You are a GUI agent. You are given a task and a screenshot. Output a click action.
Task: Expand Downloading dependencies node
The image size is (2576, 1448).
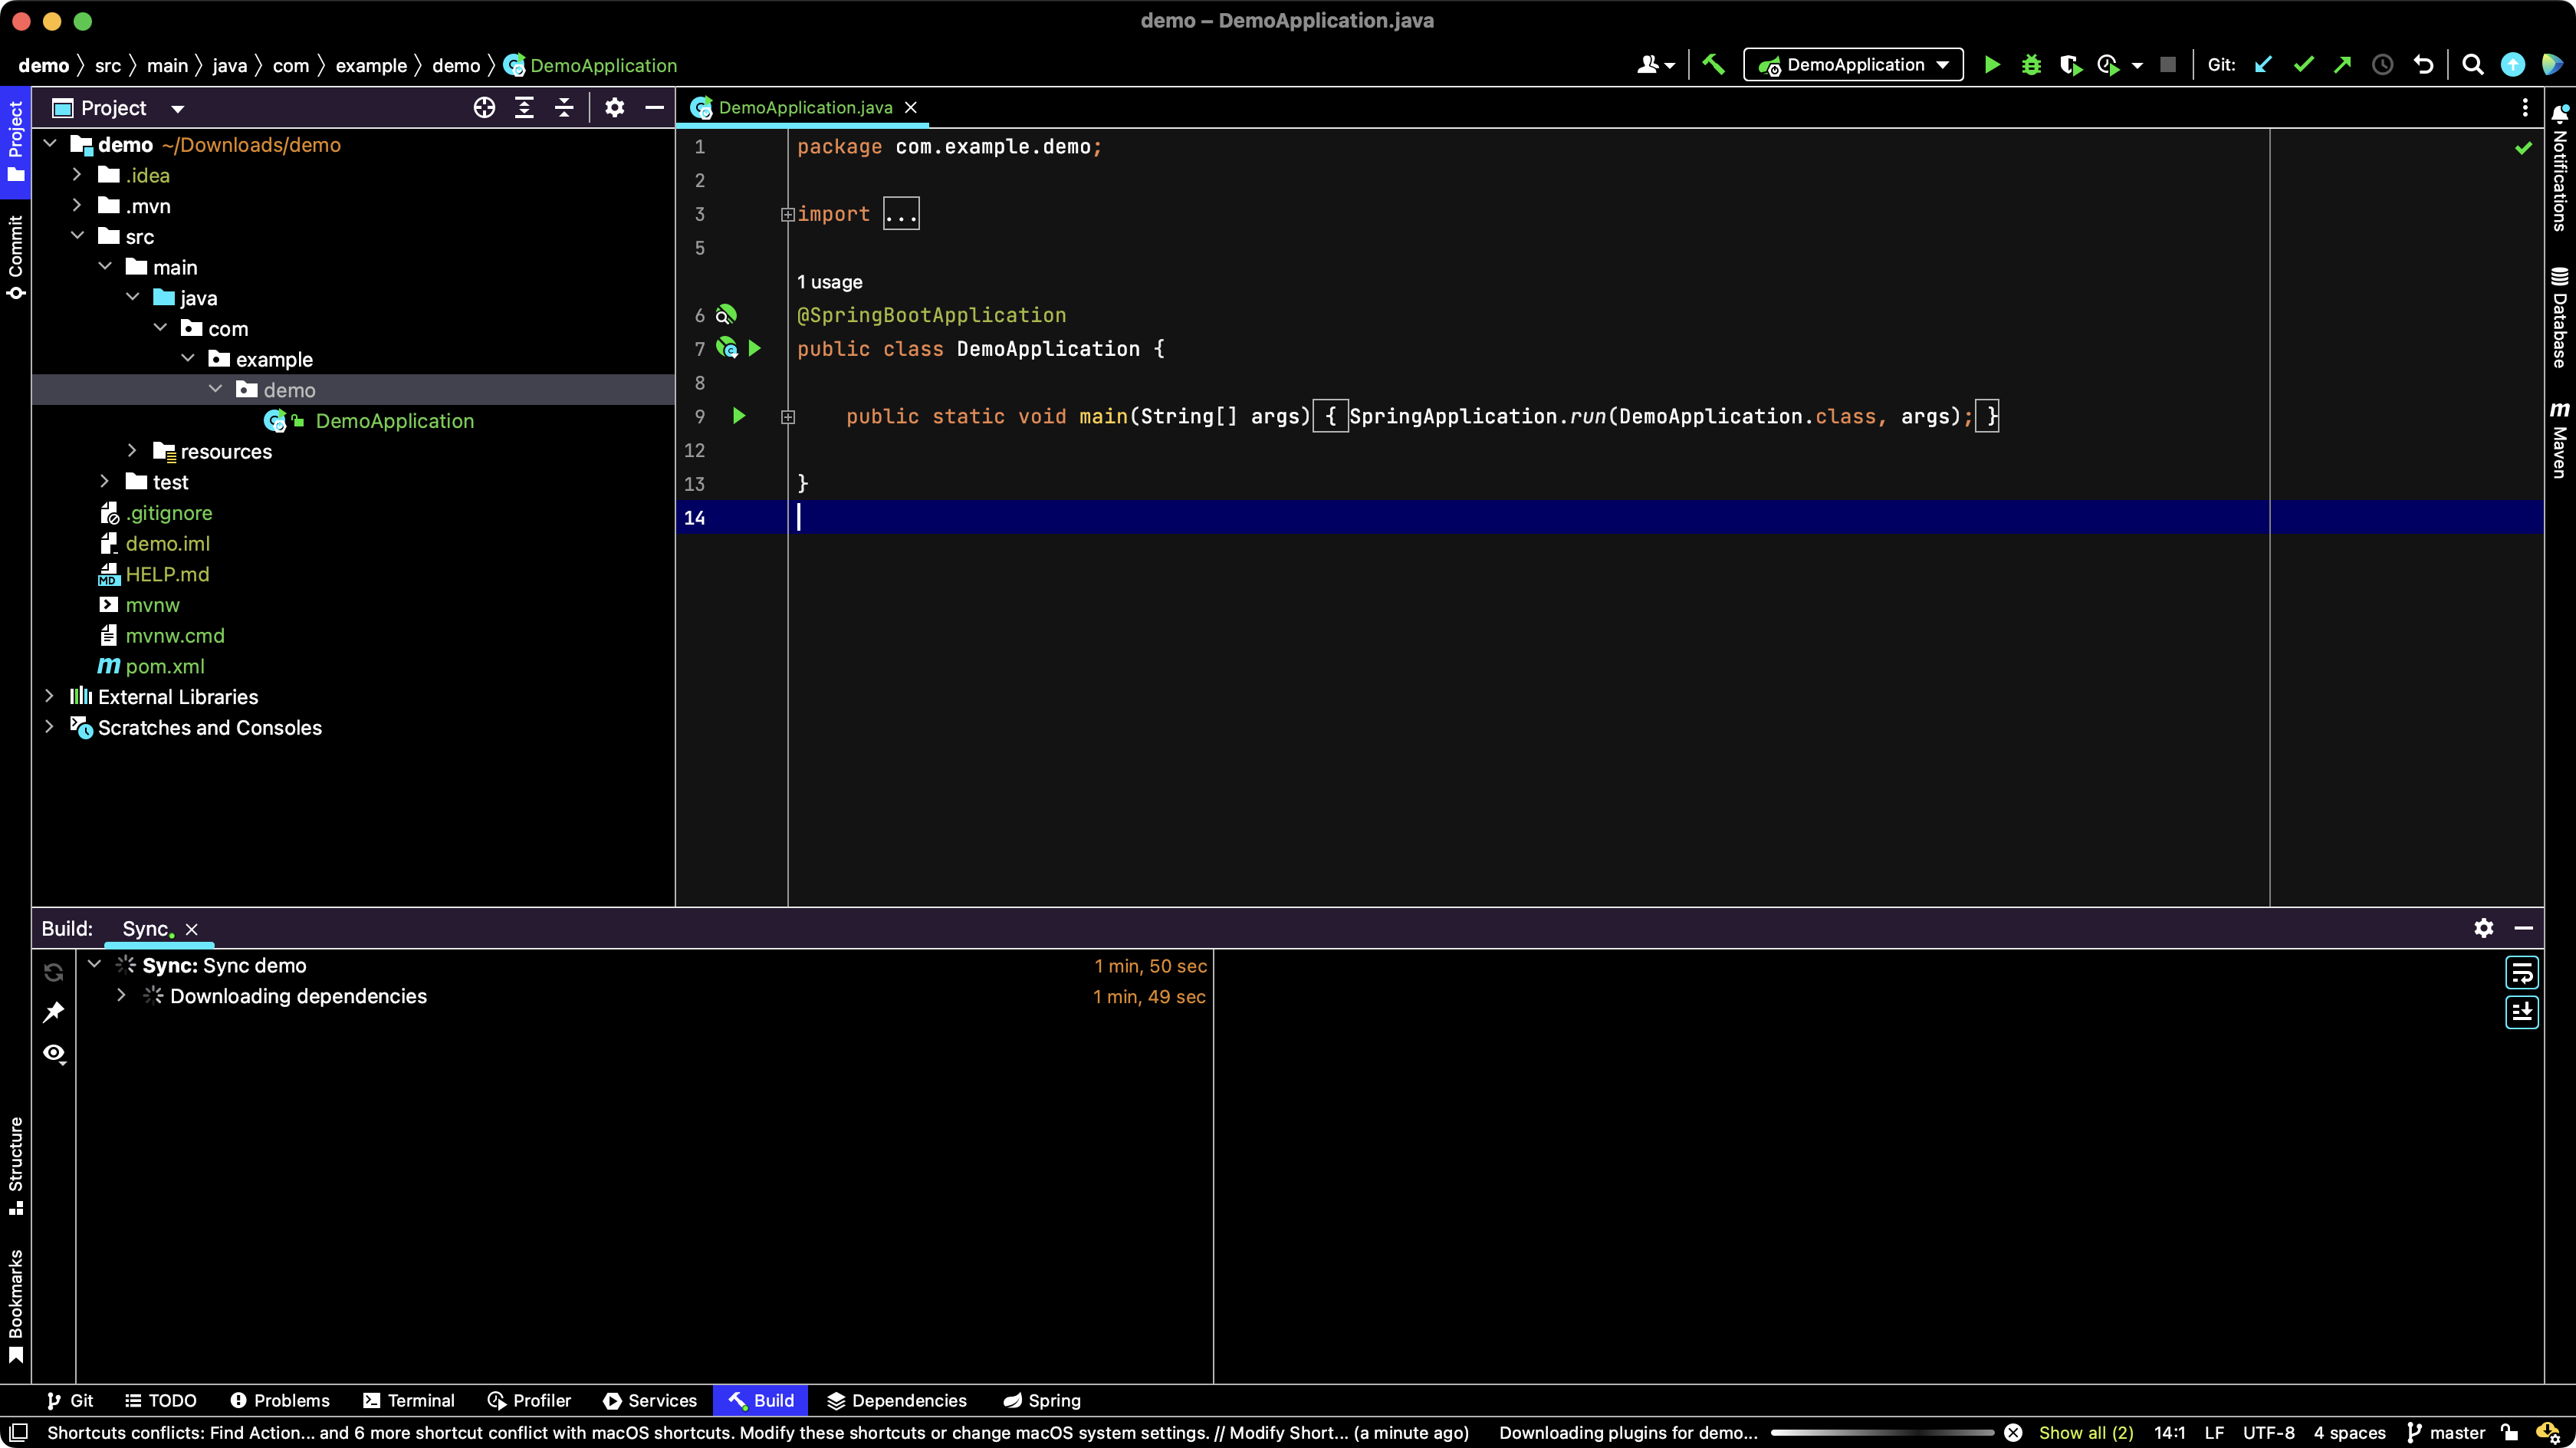point(121,995)
